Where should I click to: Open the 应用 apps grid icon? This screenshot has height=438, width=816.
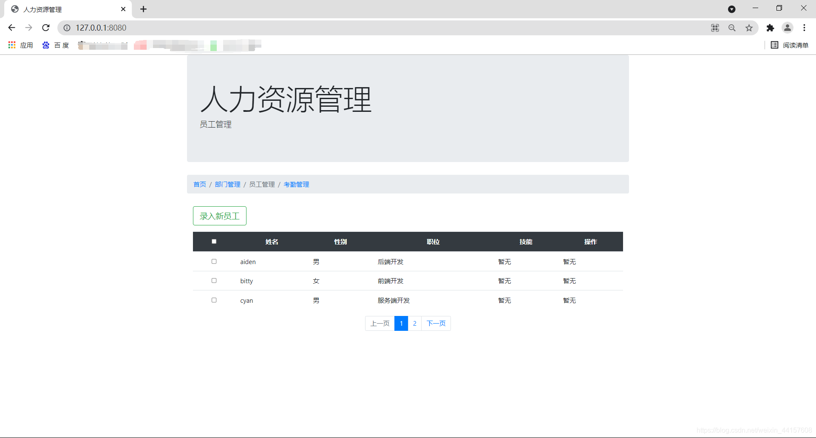(11, 45)
